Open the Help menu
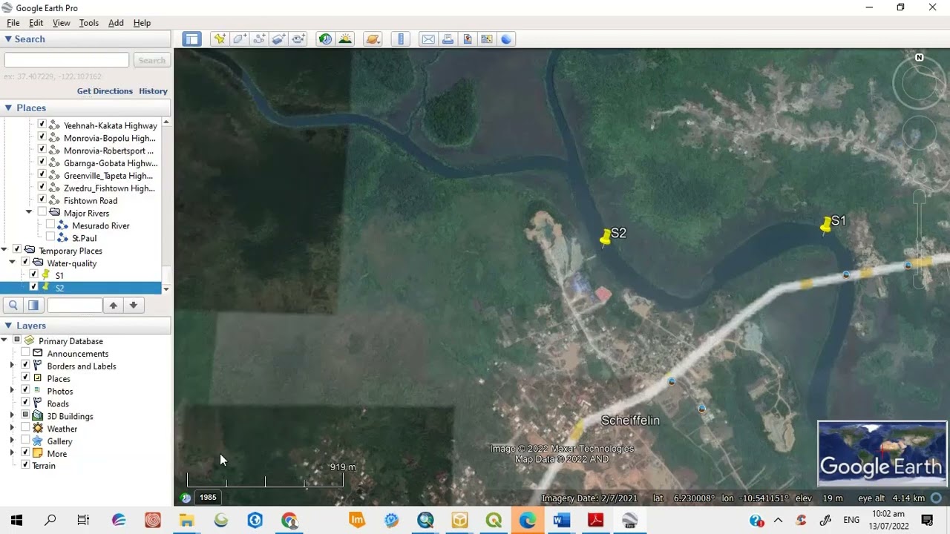Screen dimensions: 950x534 (142, 23)
